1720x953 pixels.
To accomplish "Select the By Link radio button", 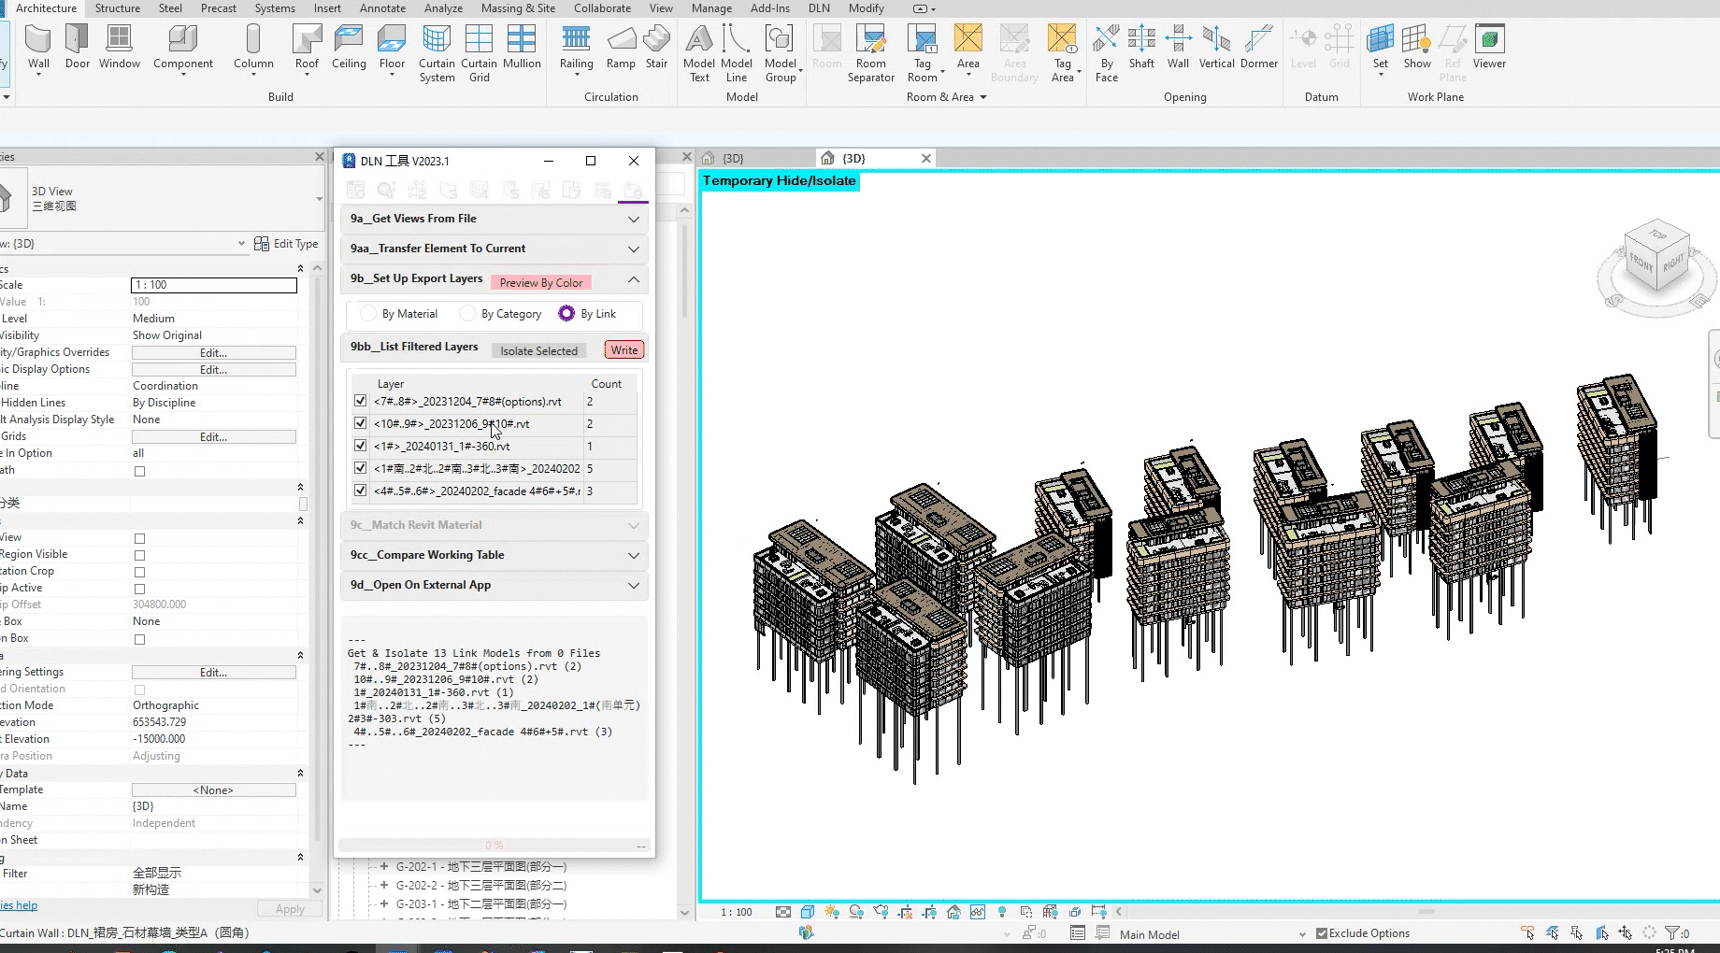I will (566, 314).
